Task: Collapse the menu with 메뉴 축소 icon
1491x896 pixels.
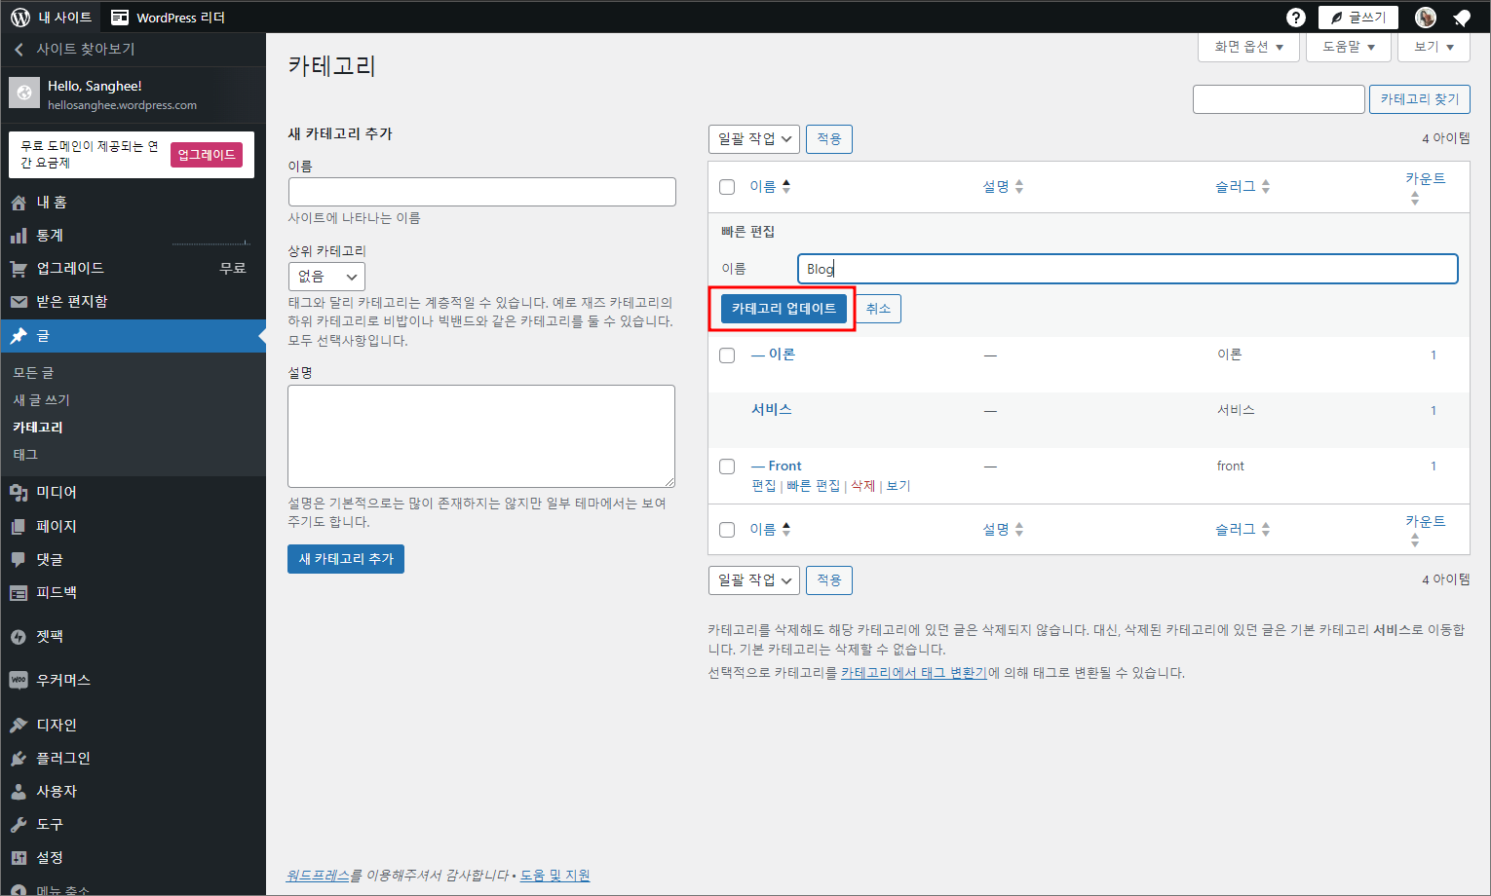Action: tap(19, 889)
